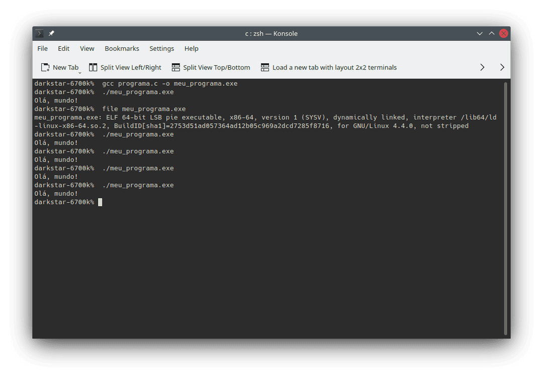
Task: Click the New Tab icon
Action: 45,67
